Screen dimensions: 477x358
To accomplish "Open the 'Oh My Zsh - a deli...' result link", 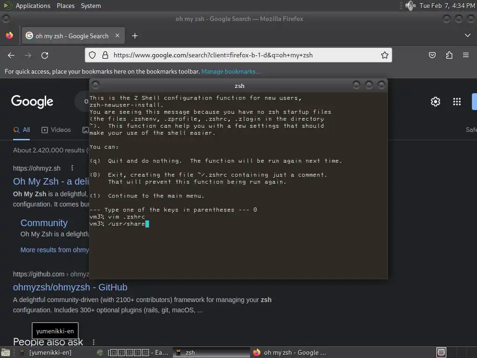I will [51, 181].
